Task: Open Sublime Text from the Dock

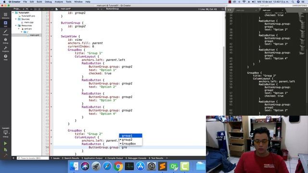Action: pyautogui.click(x=163, y=166)
